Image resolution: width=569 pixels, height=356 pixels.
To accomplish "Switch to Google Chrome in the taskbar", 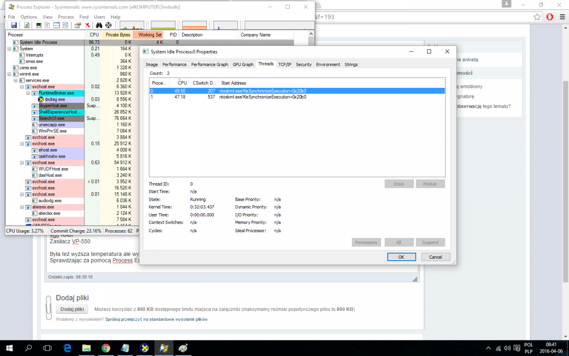I will coord(106,348).
